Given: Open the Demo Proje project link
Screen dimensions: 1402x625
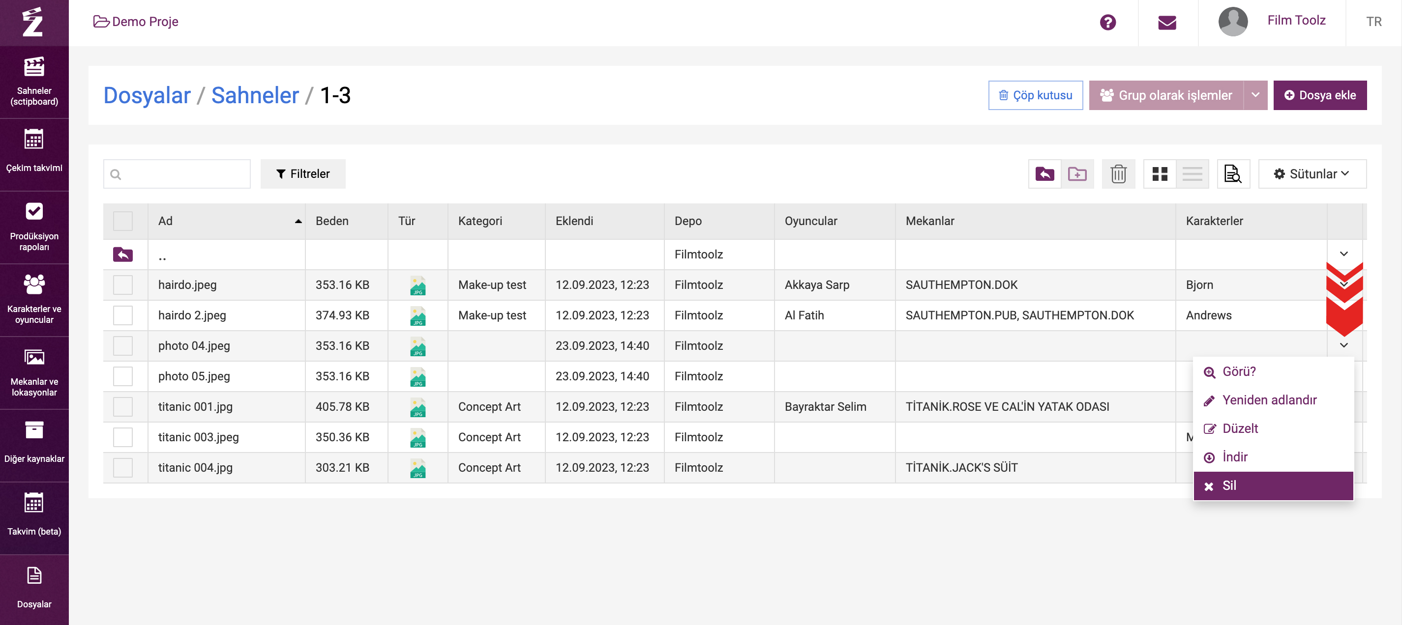Looking at the screenshot, I should click(136, 22).
